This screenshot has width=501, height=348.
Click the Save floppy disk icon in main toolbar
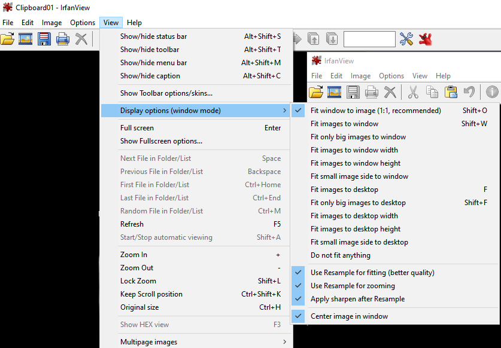point(44,39)
